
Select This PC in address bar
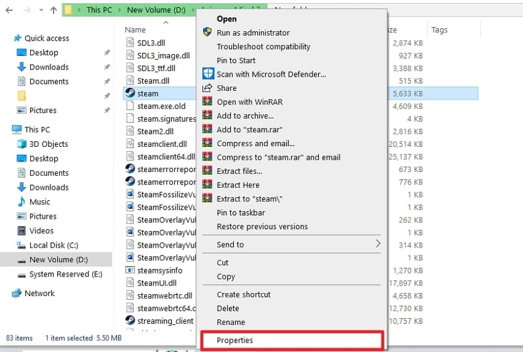pos(99,10)
